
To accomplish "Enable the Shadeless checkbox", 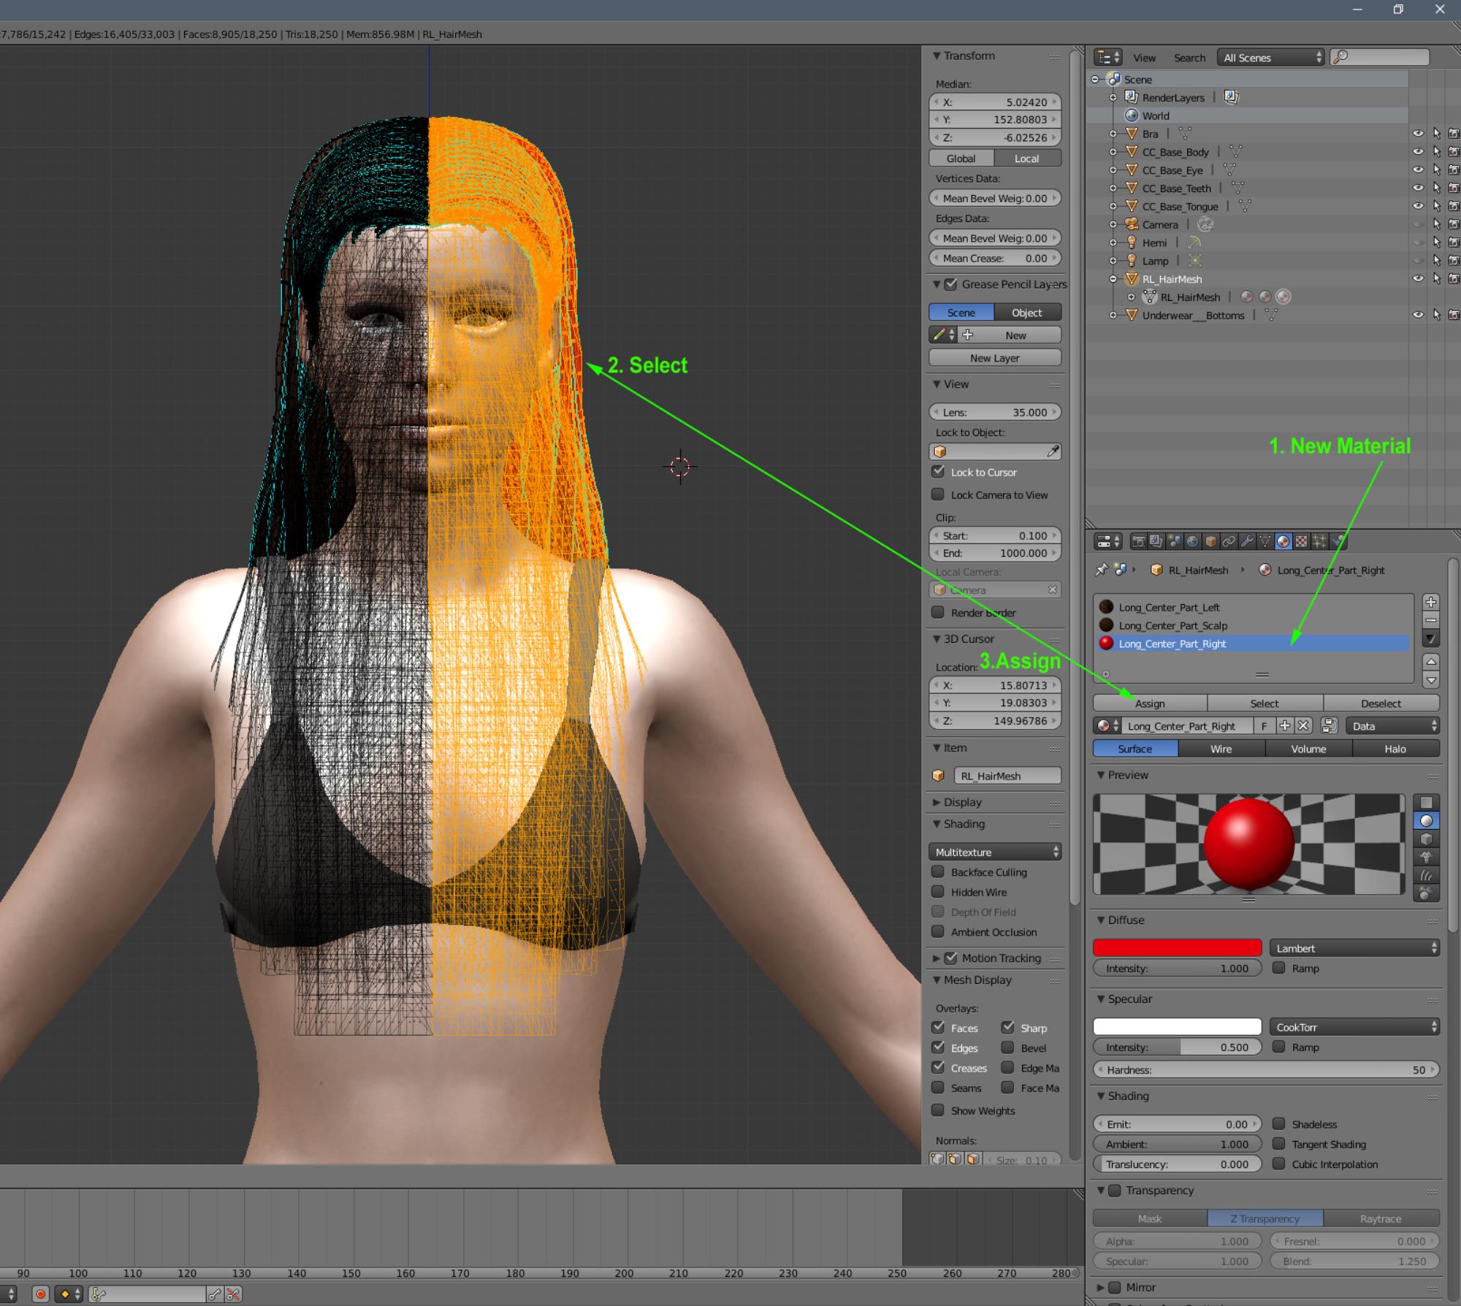I will pyautogui.click(x=1279, y=1123).
